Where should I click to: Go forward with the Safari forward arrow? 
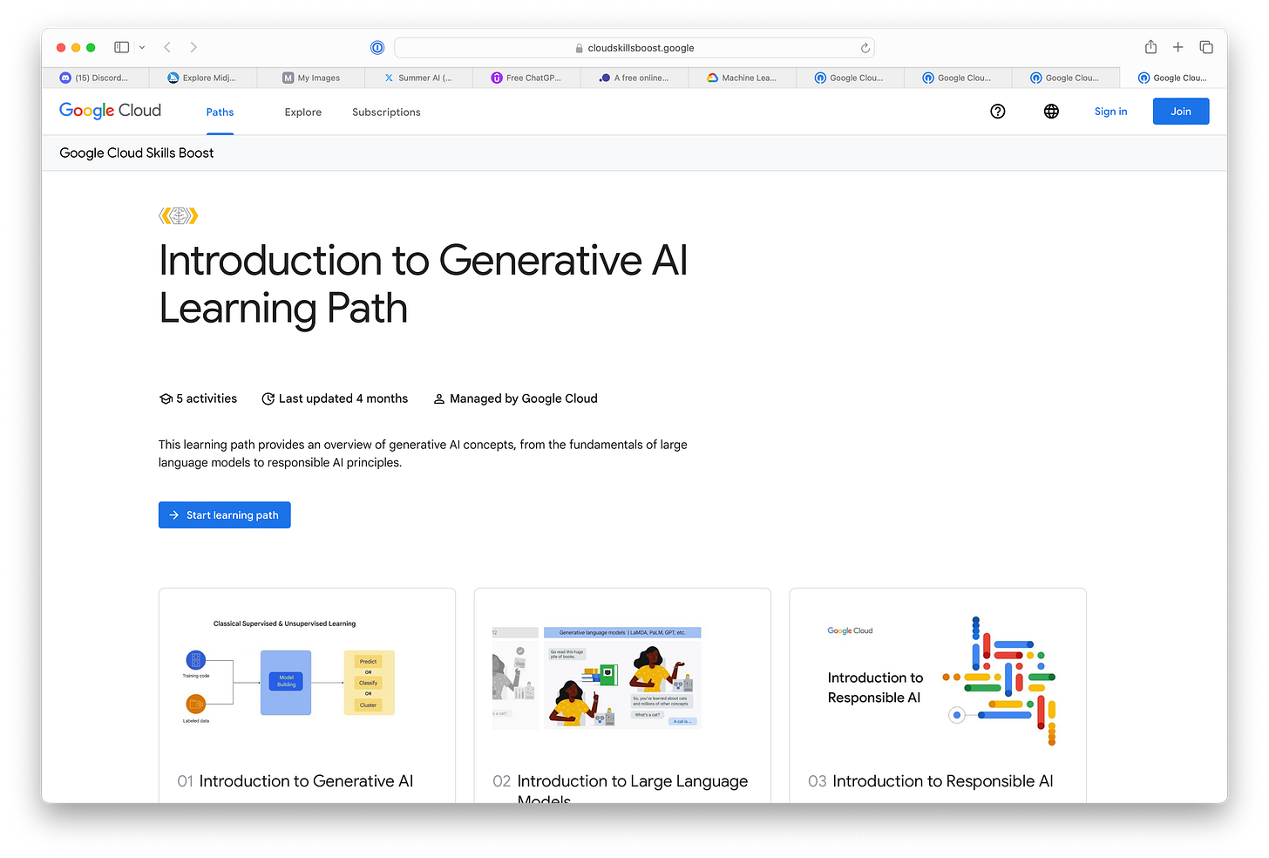pos(193,47)
